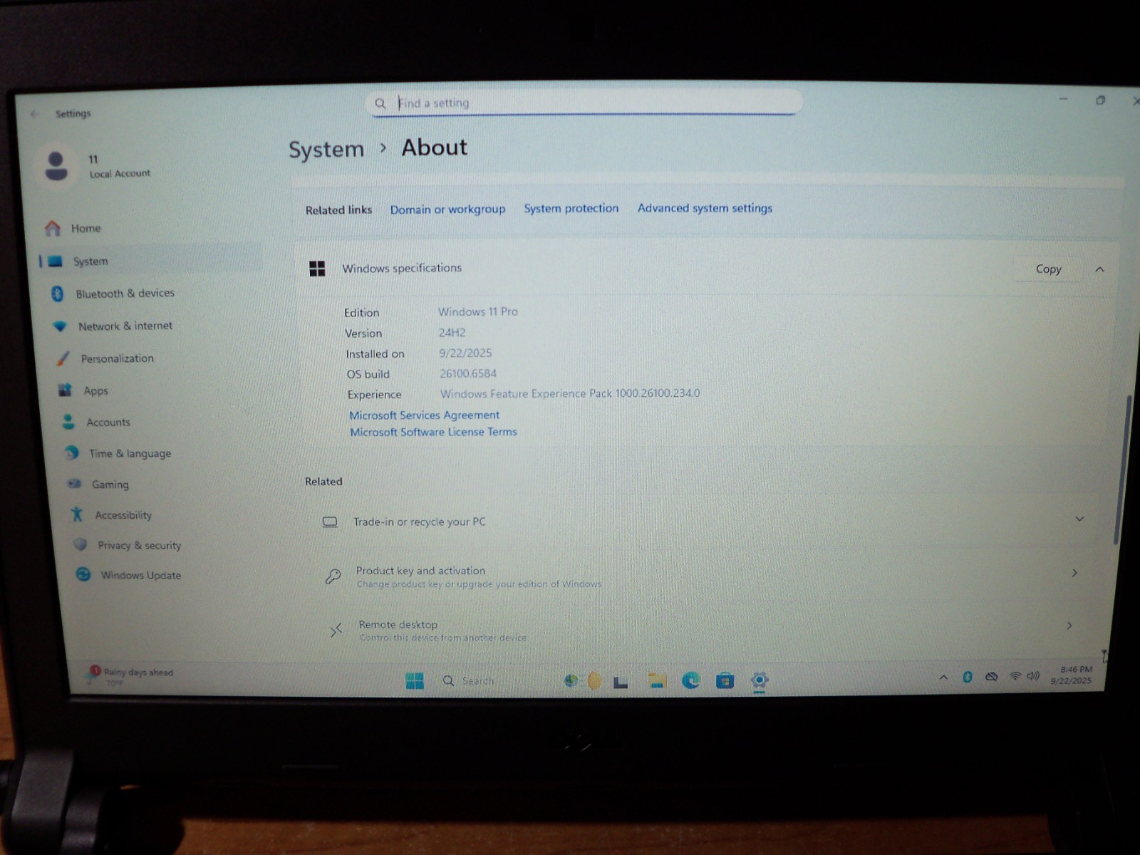Click the cloud sync tray icon
This screenshot has height=855, width=1140.
991,677
